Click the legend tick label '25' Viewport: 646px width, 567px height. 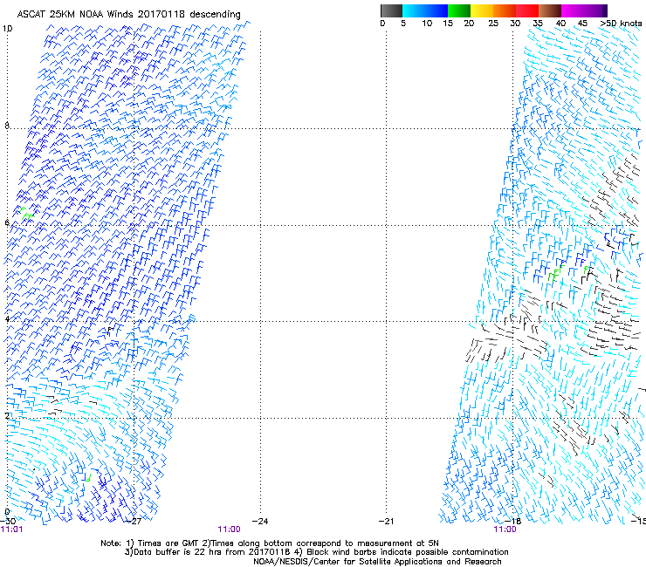pos(493,24)
